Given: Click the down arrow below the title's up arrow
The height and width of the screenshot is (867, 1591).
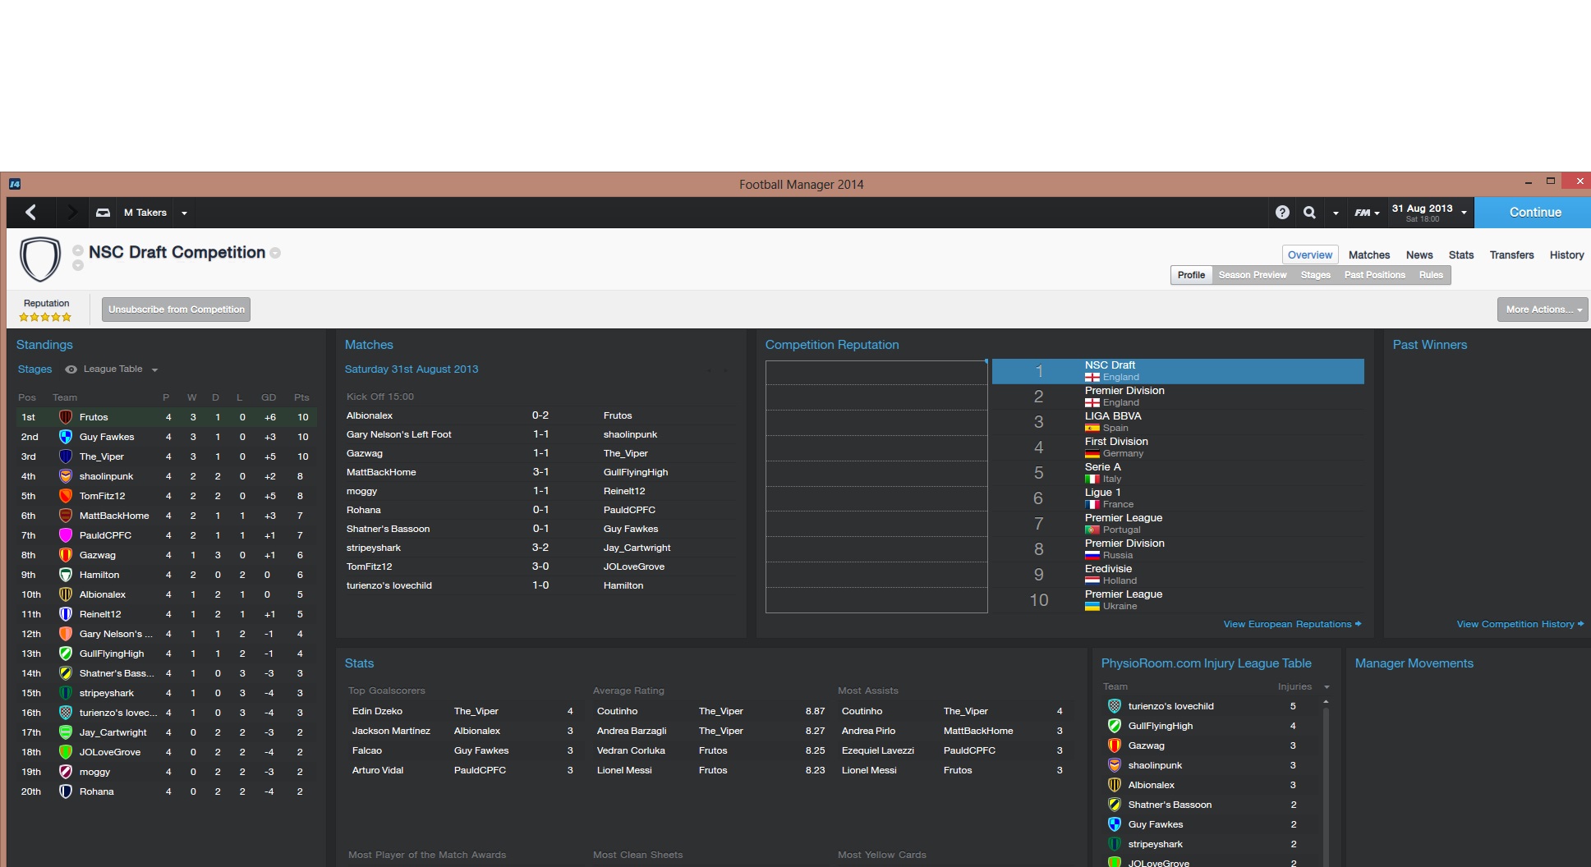Looking at the screenshot, I should (x=78, y=265).
